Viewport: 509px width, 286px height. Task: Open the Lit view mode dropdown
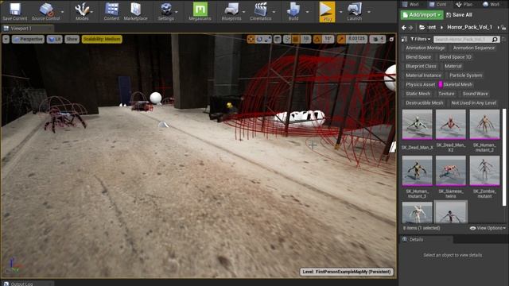pyautogui.click(x=55, y=39)
